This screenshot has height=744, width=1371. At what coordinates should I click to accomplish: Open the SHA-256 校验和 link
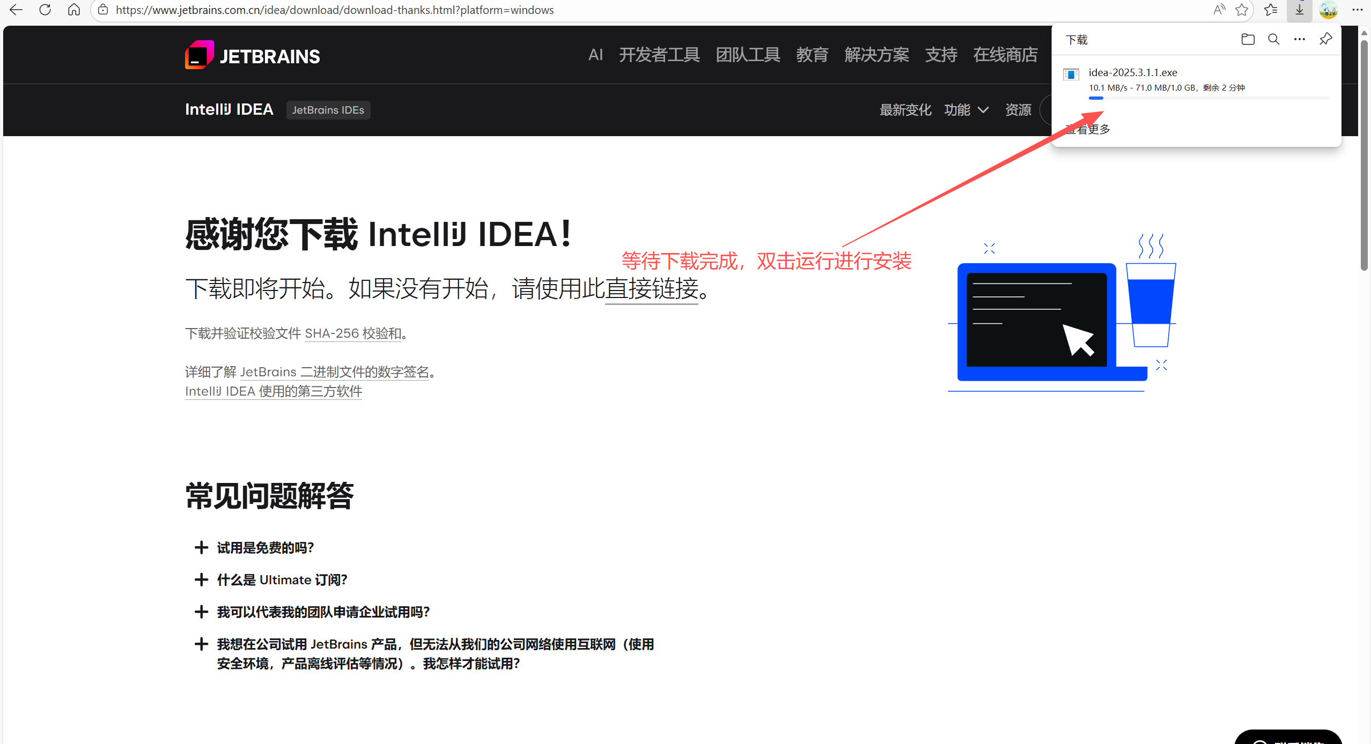click(353, 333)
